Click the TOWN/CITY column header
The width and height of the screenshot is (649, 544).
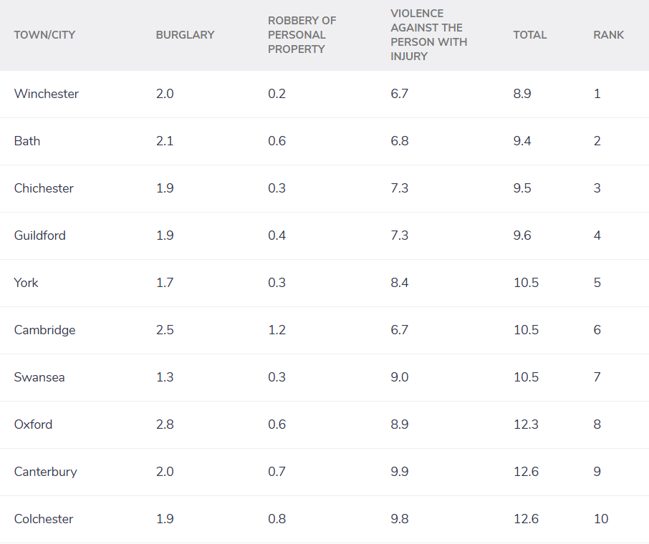tap(44, 35)
